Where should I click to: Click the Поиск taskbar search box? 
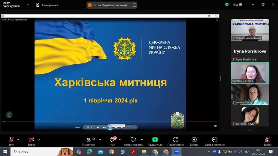coord(42,152)
